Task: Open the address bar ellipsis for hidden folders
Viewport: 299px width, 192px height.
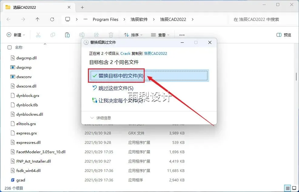Action: coord(86,19)
